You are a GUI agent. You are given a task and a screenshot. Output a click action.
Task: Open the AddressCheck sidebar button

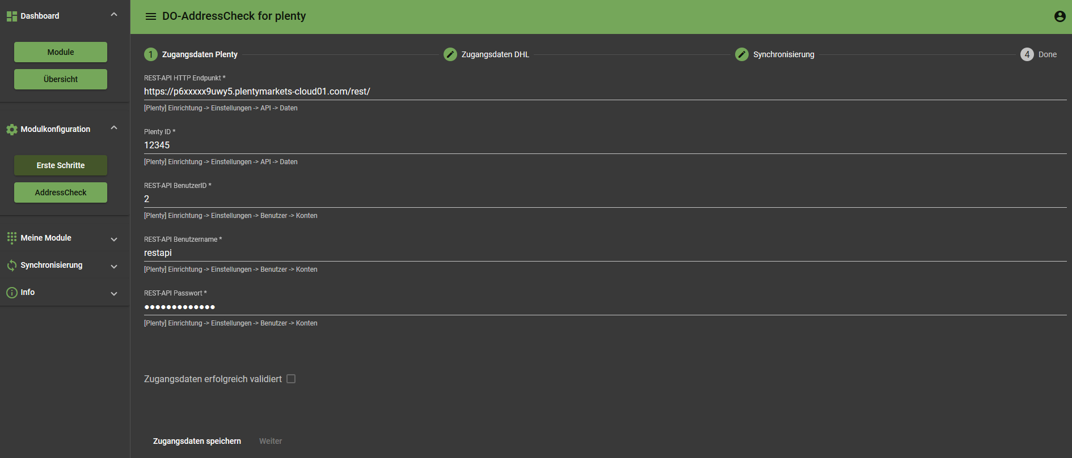(x=61, y=192)
